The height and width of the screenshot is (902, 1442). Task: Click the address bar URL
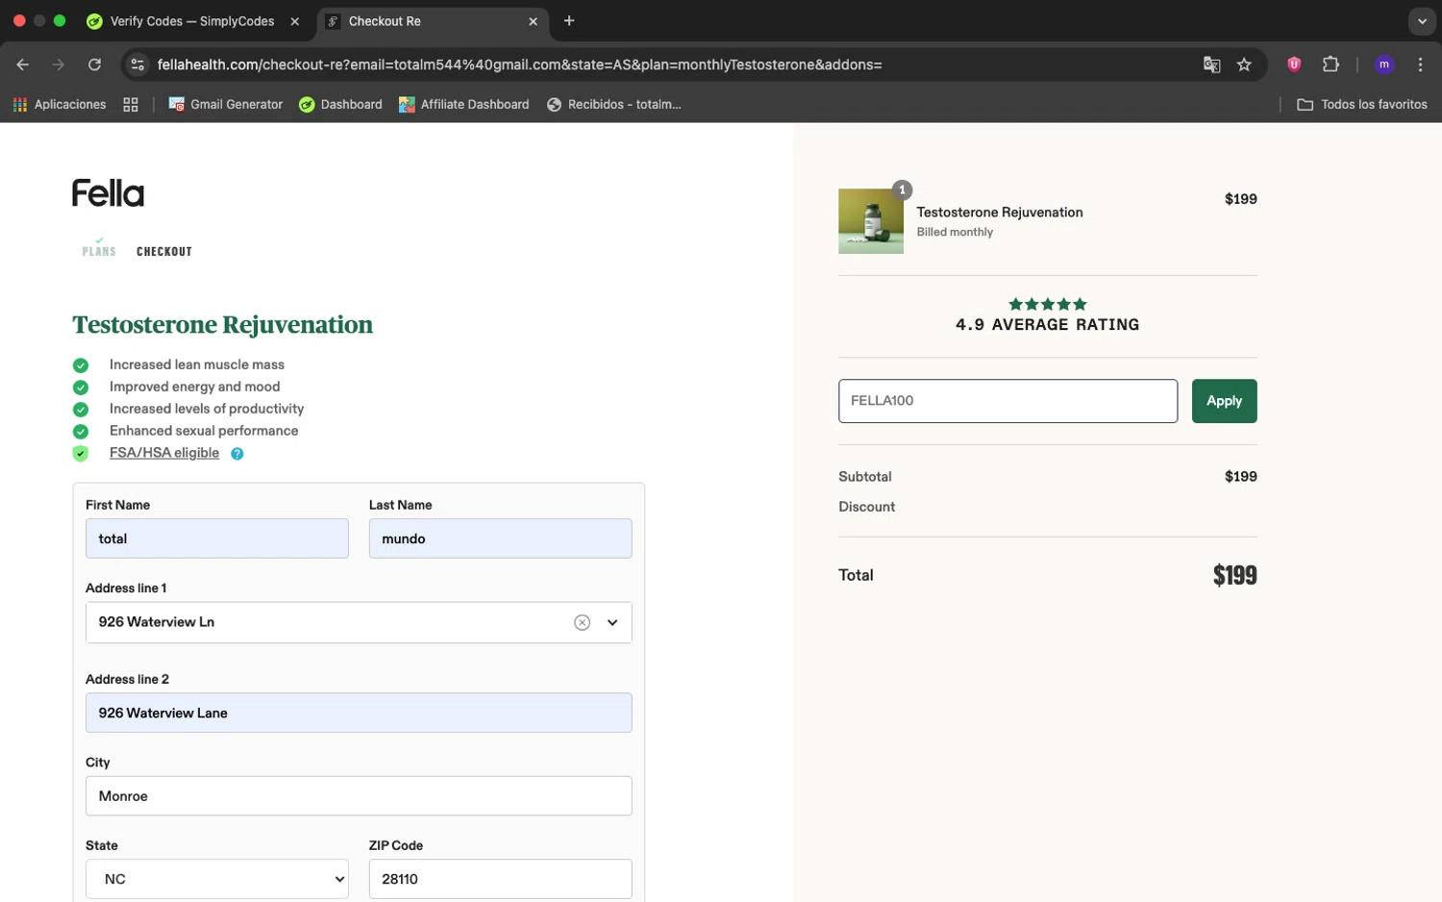519,64
